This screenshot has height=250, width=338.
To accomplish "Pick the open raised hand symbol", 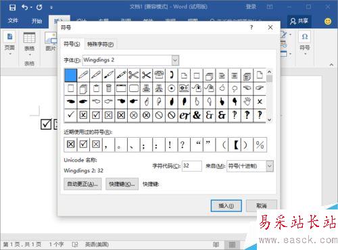I will (x=247, y=101).
